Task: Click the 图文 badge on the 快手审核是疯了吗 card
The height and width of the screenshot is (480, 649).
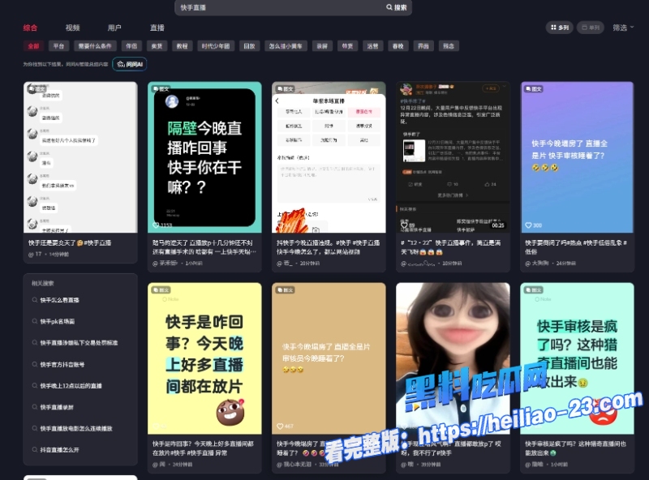Action: point(534,290)
